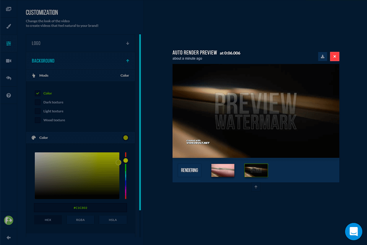The width and height of the screenshot is (367, 245).
Task: Select the Color background mode checkbox
Action: click(x=38, y=93)
